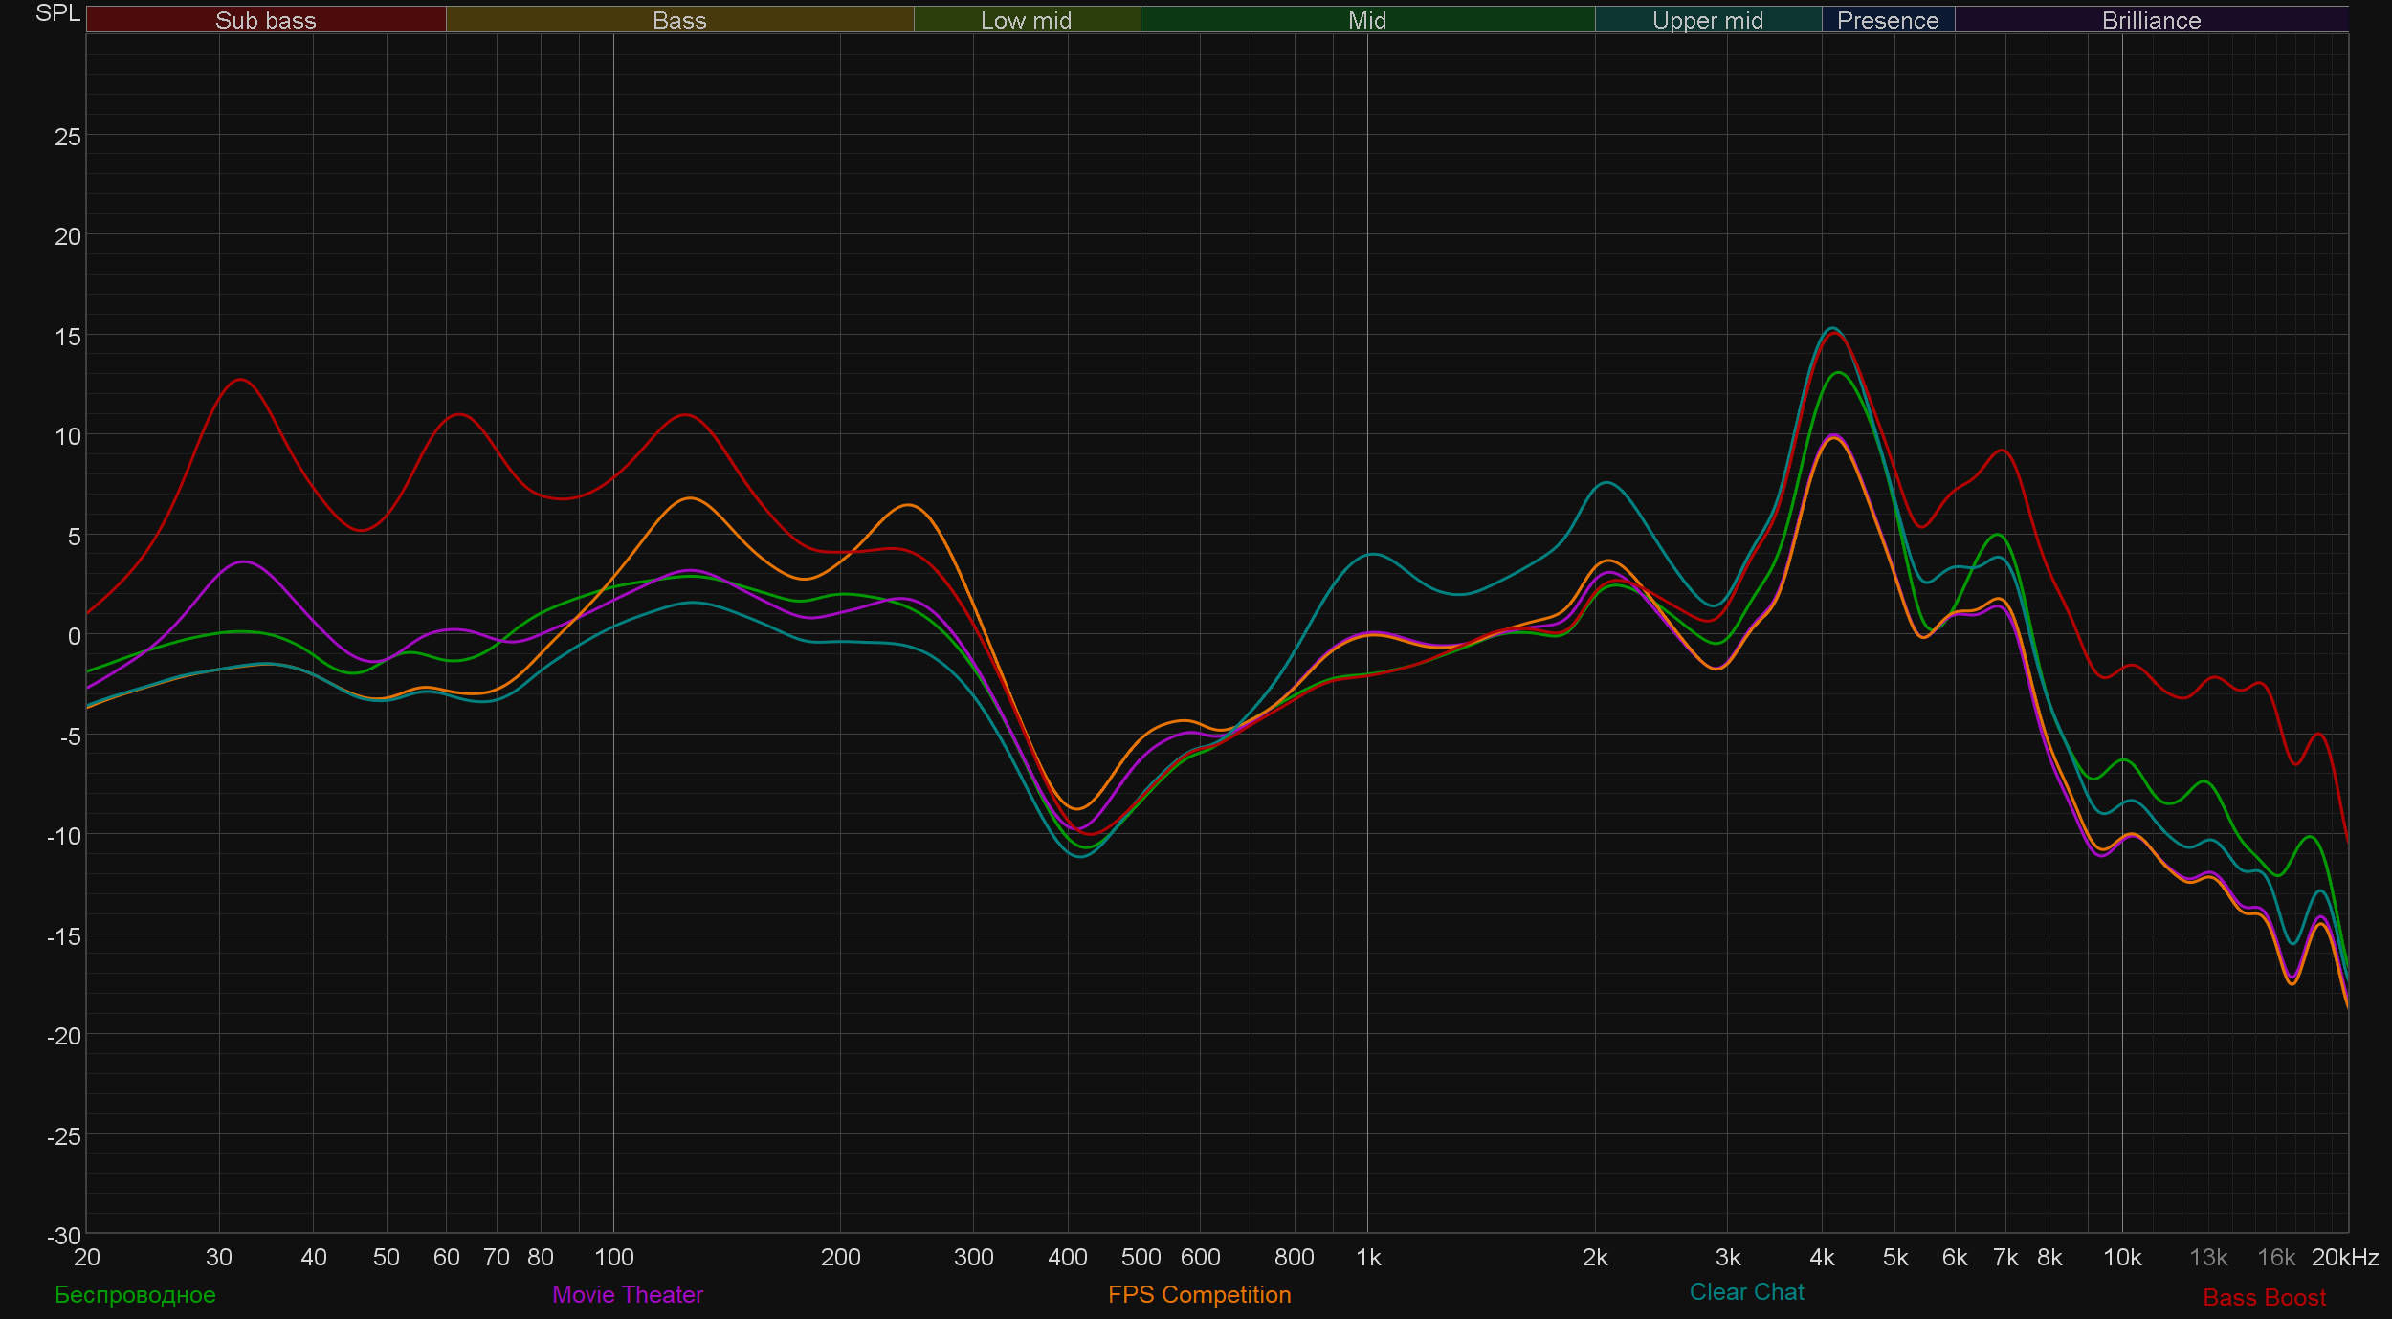The image size is (2392, 1319).
Task: Toggle the Беспроводное legend entry
Action: 135,1294
